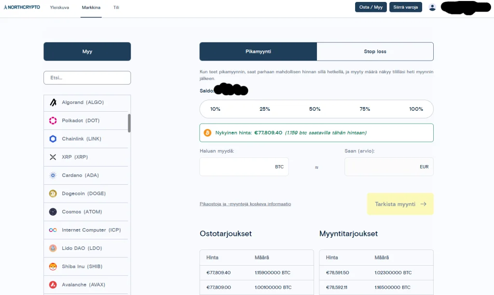This screenshot has width=494, height=295.
Task: Click the crypto list scrollbar
Action: tap(129, 123)
